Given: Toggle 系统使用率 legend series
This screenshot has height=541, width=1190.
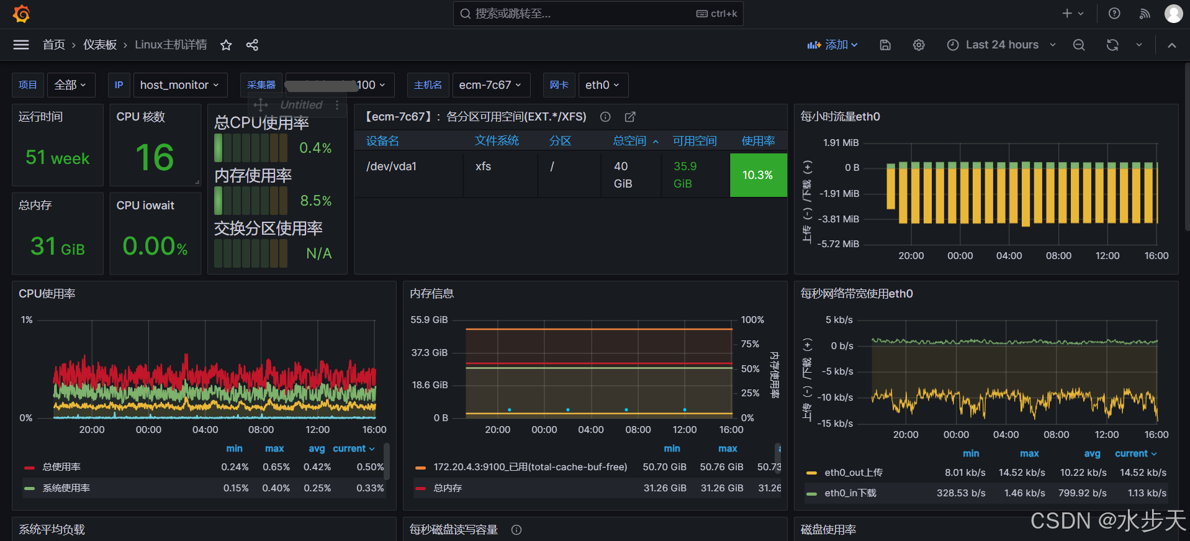Looking at the screenshot, I should pyautogui.click(x=66, y=488).
